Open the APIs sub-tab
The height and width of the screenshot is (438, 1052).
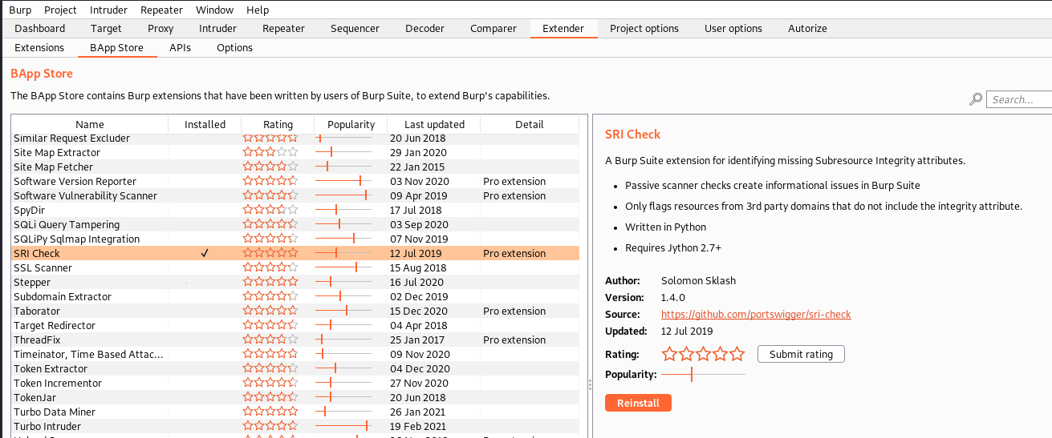pos(180,48)
